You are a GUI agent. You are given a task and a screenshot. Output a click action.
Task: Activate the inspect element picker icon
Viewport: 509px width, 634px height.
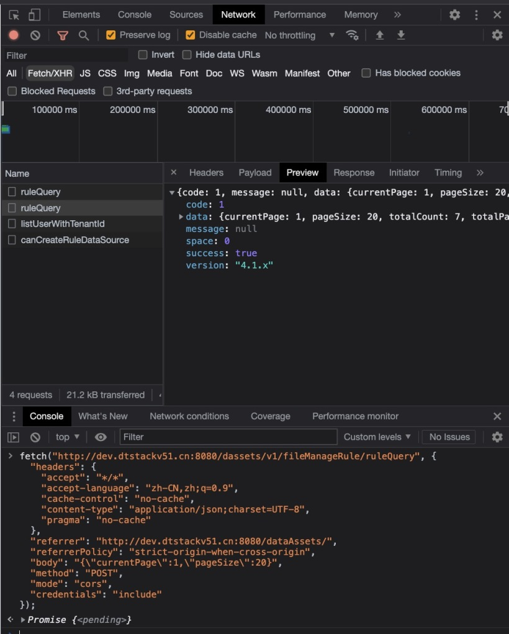pos(14,15)
